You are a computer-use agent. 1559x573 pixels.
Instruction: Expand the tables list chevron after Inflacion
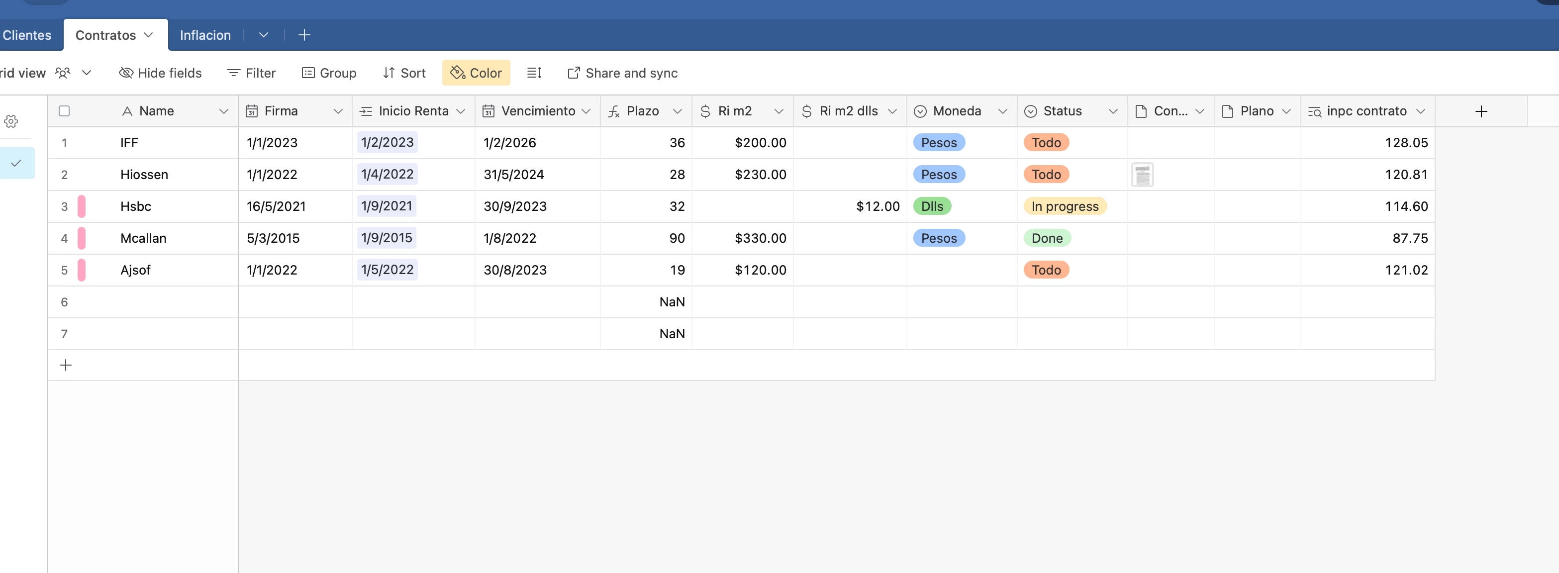pyautogui.click(x=263, y=35)
